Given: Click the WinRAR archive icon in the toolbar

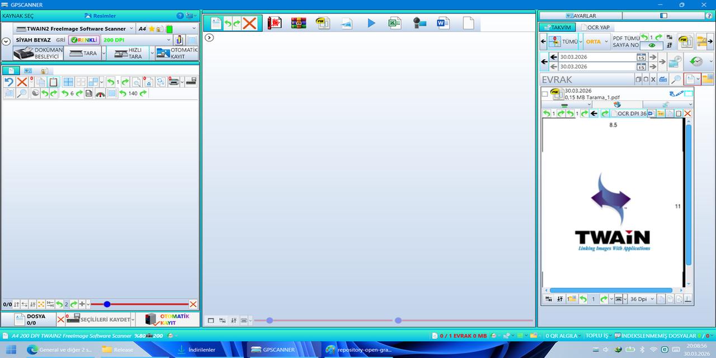Looking at the screenshot, I should [x=298, y=23].
